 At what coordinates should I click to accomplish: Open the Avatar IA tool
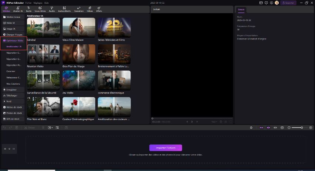[18, 9]
